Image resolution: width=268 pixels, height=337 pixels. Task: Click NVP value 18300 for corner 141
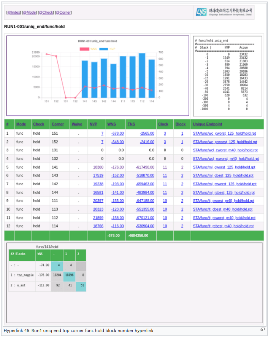click(98, 167)
